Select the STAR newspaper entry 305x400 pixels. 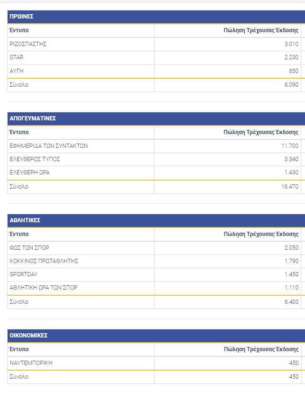[17, 57]
